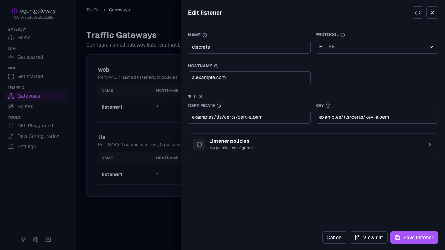Click Cancel button
This screenshot has height=250, width=445.
[334, 237]
